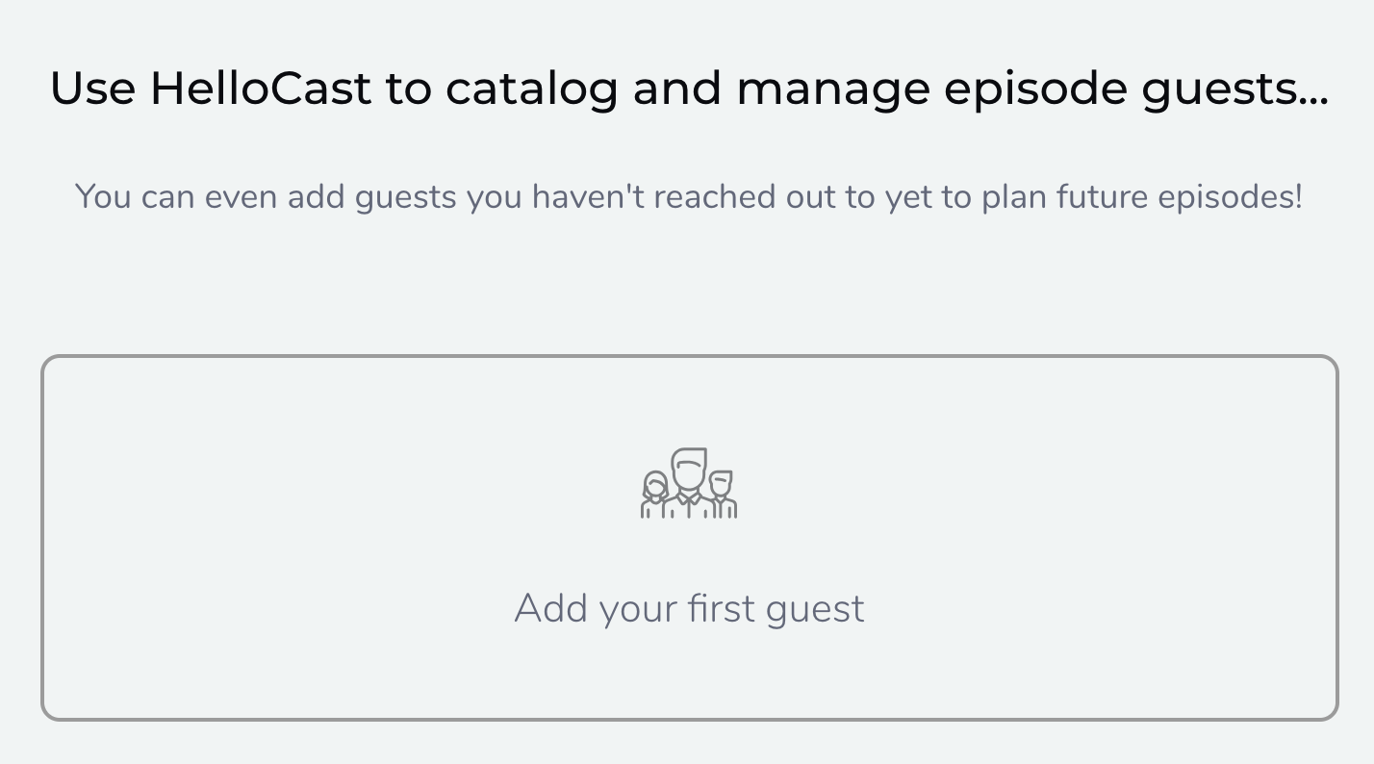1374x764 pixels.
Task: Click the word "HelloCast" in the heading
Action: [x=260, y=89]
